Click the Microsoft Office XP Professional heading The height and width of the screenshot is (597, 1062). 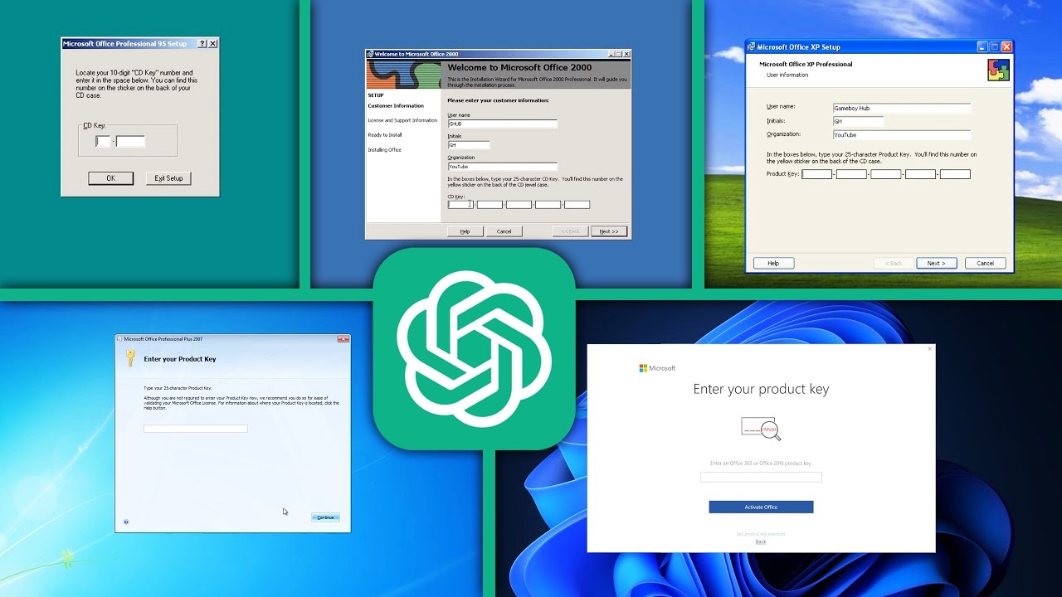point(806,64)
